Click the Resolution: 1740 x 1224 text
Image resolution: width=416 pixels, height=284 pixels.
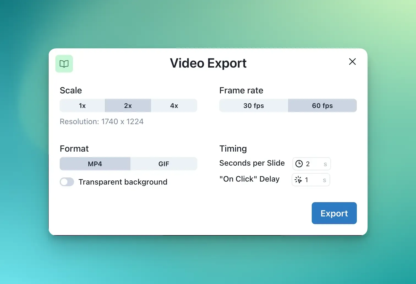[102, 122]
